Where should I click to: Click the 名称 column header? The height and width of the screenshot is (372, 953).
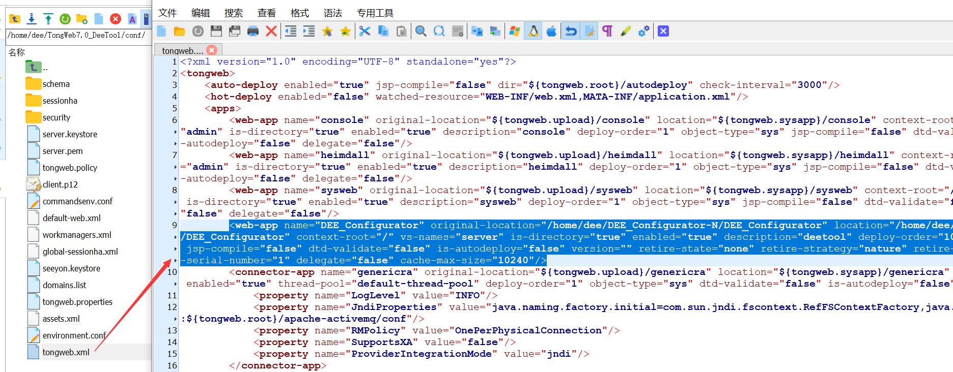pyautogui.click(x=16, y=52)
